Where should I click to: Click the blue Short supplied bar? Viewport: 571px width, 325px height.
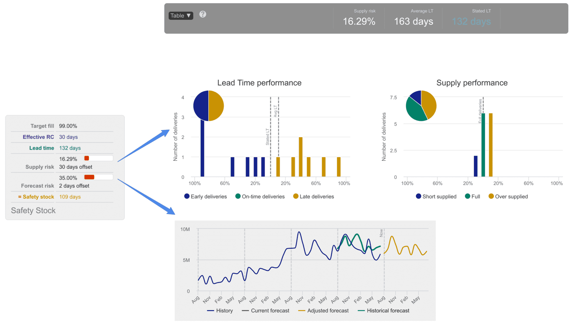tap(476, 166)
